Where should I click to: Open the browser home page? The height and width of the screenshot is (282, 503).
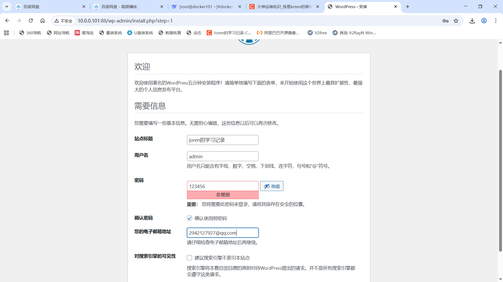(42, 21)
